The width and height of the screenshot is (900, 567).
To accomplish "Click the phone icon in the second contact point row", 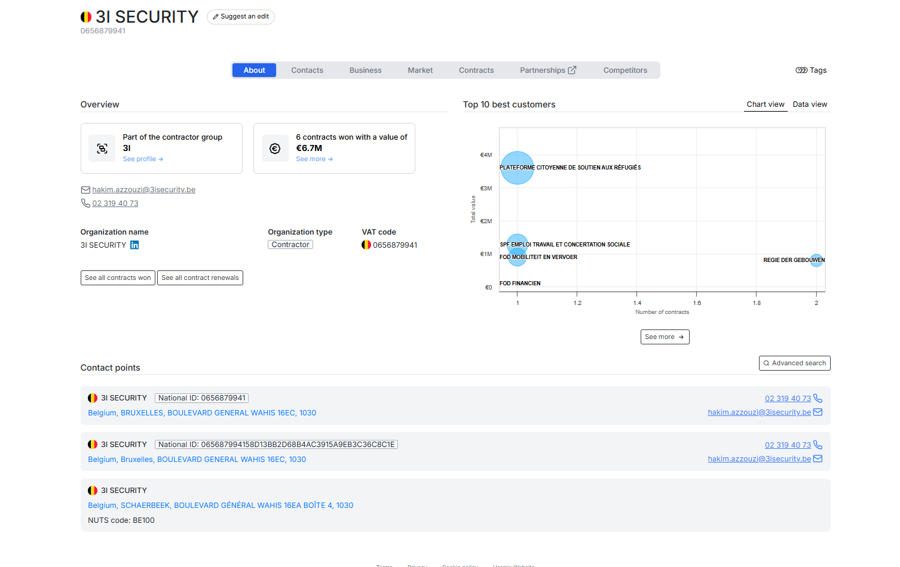I will [x=818, y=445].
